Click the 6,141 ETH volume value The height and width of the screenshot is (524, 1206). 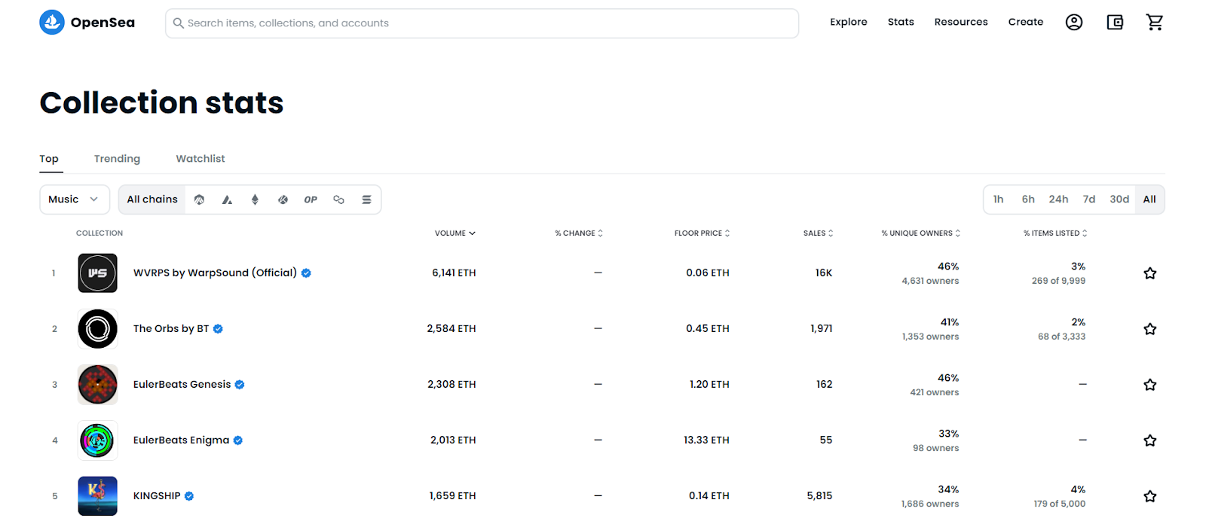pos(454,273)
